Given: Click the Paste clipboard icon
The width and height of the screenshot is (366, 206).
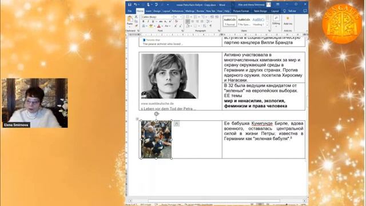Looking at the screenshot, I should [130, 19].
